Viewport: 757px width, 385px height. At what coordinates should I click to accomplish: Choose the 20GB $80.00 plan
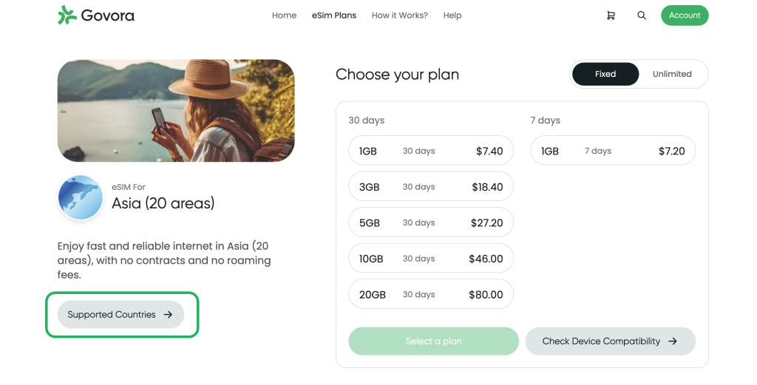[x=431, y=294]
